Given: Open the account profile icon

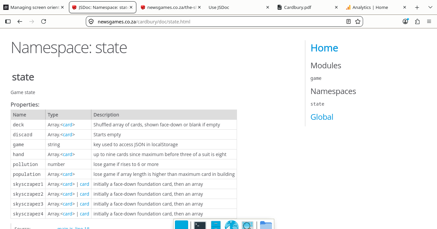Looking at the screenshot, I should (x=405, y=21).
